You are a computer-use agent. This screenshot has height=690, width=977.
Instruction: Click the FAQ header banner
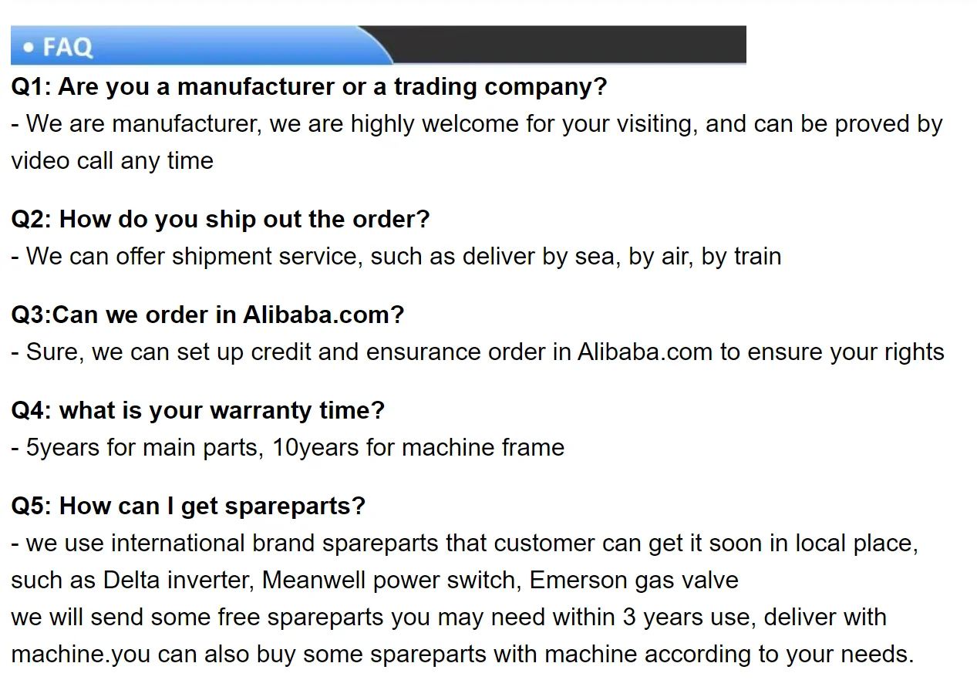point(378,45)
